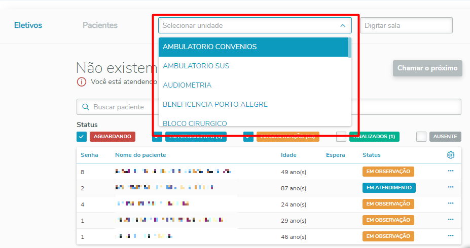Viewport: 470px width, 248px height.
Task: Enable the AUSENTE checkbox
Action: [421, 137]
